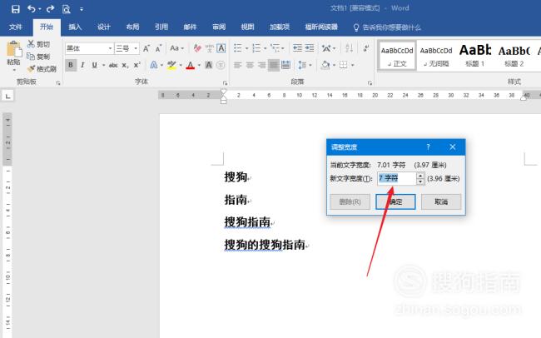This screenshot has height=338, width=541.
Task: Open the shading paint bucket
Action: pos(325,65)
